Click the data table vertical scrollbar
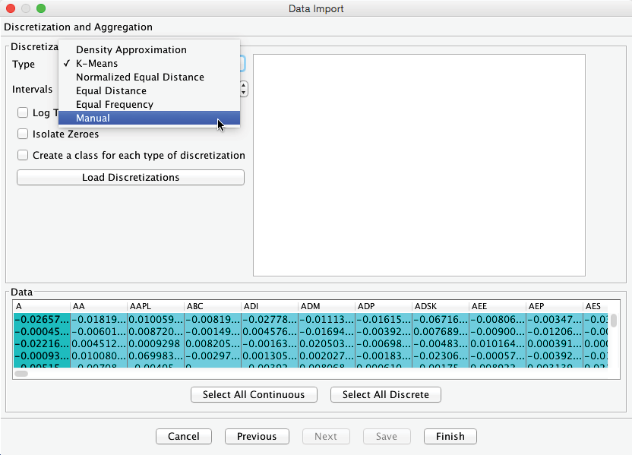 614,321
